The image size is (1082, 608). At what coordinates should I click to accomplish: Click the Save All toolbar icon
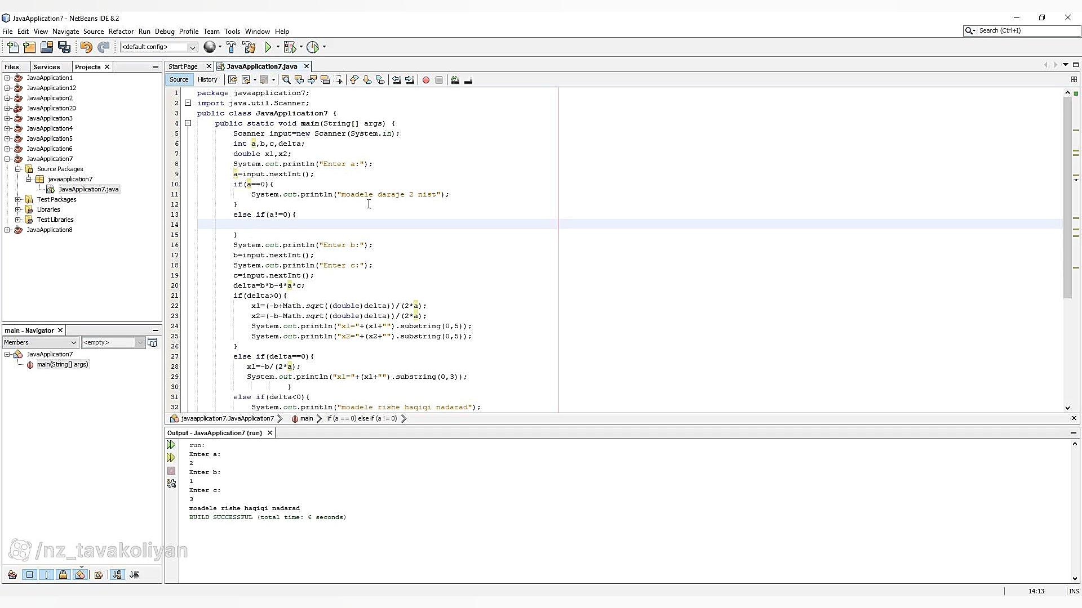tap(64, 47)
